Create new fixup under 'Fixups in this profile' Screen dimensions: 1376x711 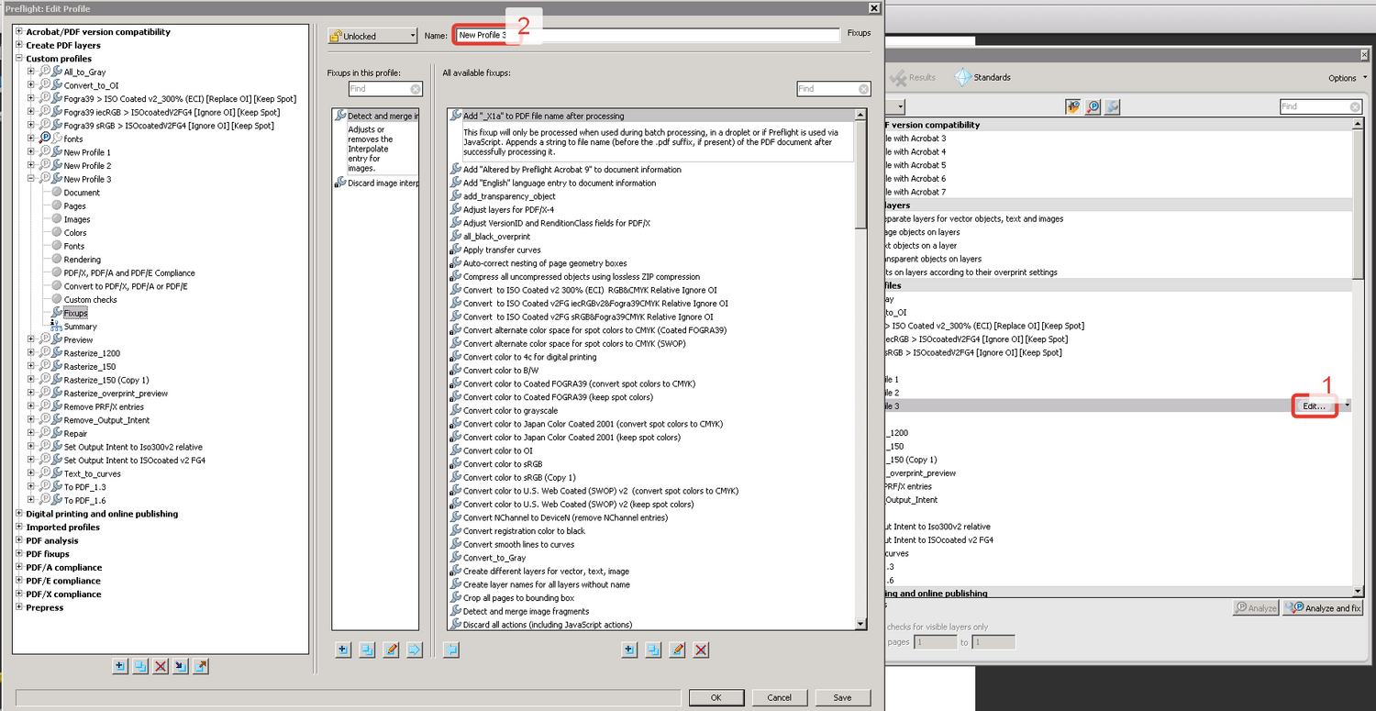[x=343, y=650]
